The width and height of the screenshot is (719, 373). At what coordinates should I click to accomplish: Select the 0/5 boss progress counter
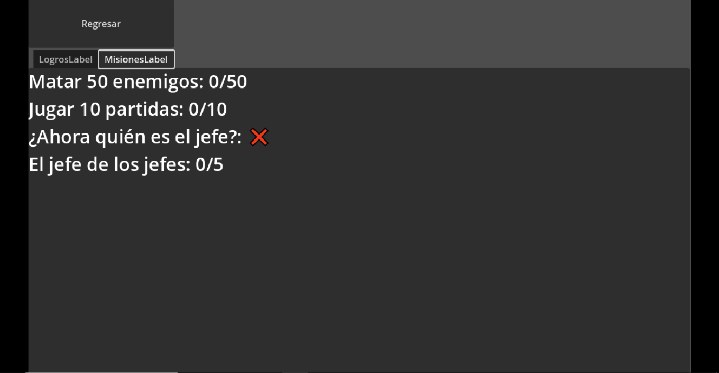pyautogui.click(x=210, y=165)
